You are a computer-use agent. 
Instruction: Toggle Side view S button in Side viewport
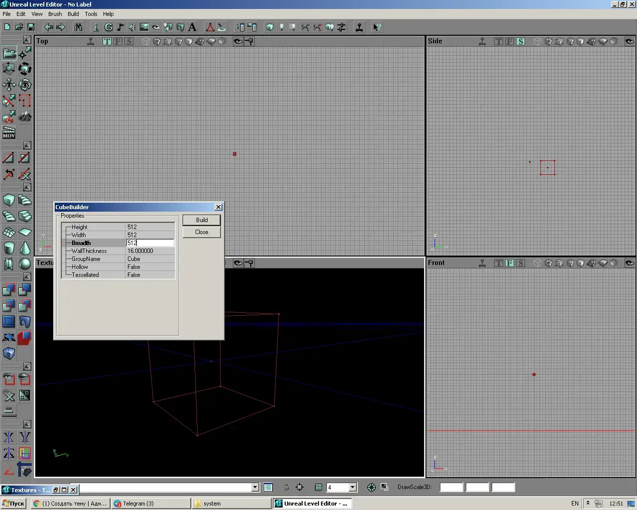click(x=521, y=41)
